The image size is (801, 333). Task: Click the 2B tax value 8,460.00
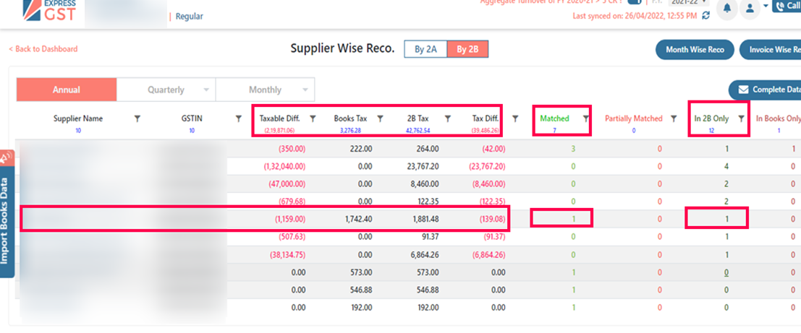(425, 183)
